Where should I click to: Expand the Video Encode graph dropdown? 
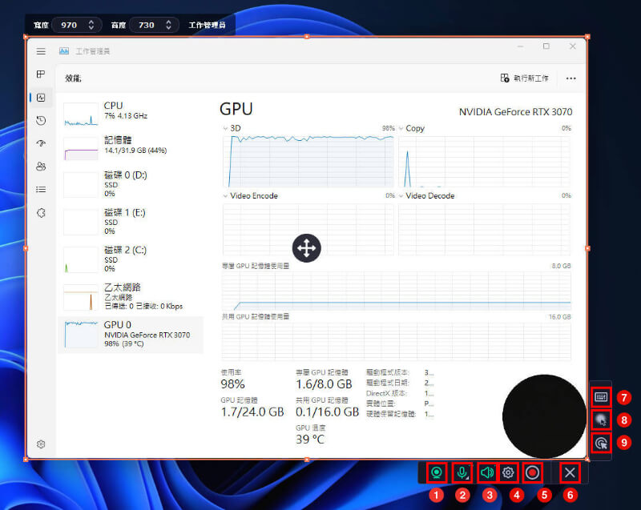tap(225, 196)
